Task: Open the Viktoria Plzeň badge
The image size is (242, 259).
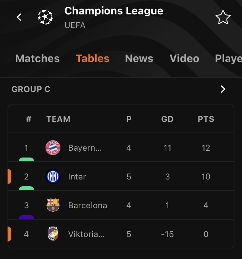Action: coord(53,234)
